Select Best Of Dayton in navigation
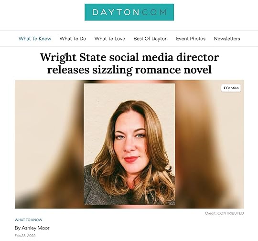Image resolution: width=258 pixels, height=241 pixels. 150,39
